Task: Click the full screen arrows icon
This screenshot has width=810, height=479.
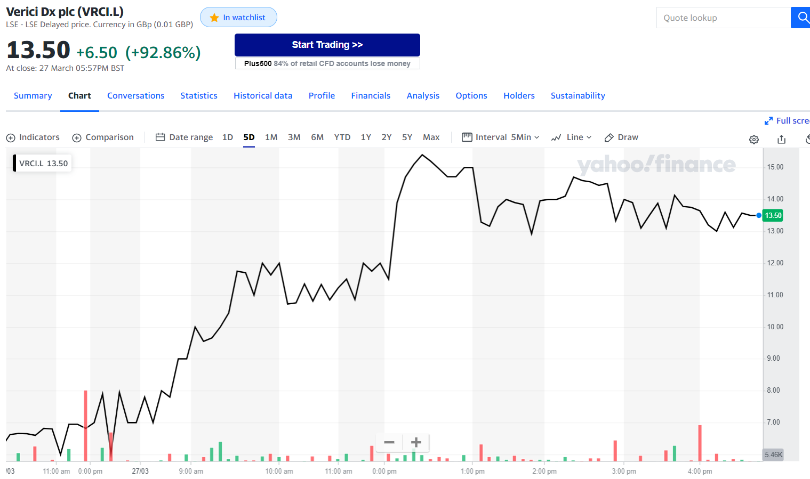Action: coord(768,121)
